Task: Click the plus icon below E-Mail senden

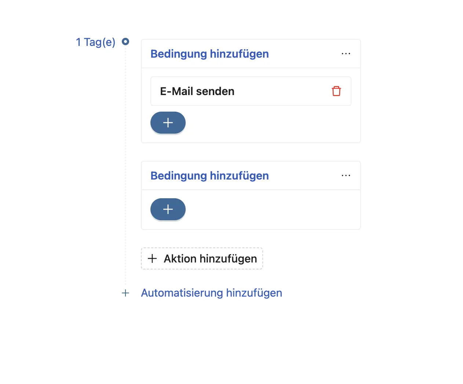Action: click(168, 122)
